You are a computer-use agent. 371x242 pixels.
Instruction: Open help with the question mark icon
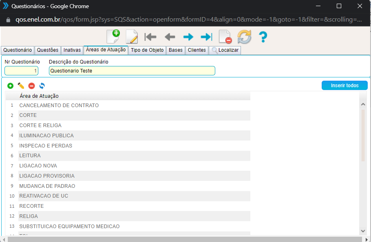[263, 37]
